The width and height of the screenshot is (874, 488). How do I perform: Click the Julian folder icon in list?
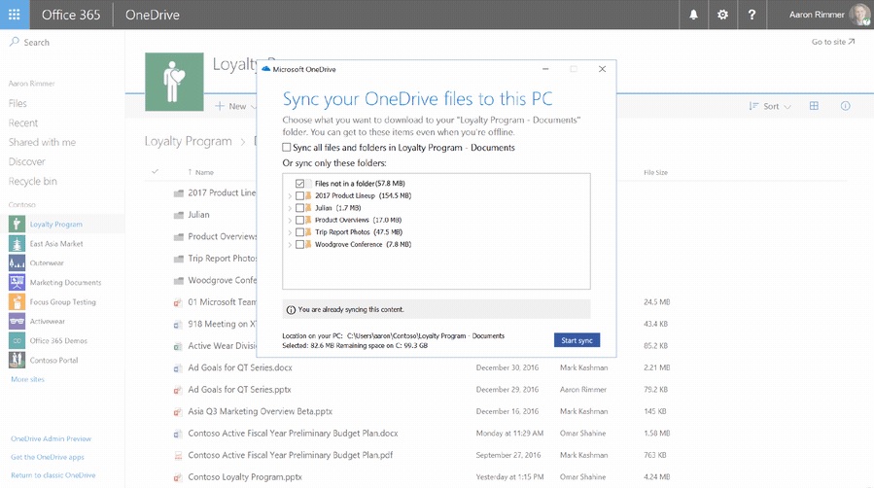pos(178,215)
